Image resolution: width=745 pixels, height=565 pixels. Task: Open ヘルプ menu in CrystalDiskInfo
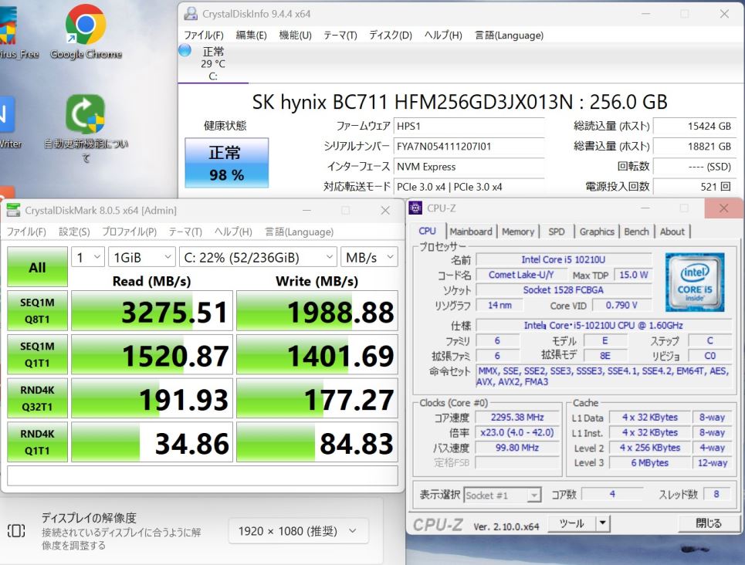tap(443, 36)
